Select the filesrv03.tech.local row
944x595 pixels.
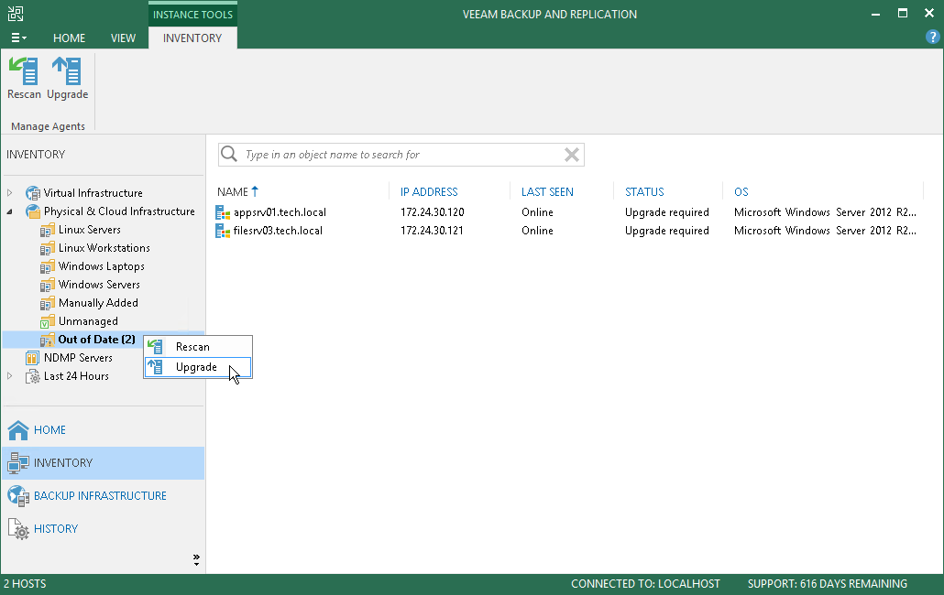(x=568, y=231)
